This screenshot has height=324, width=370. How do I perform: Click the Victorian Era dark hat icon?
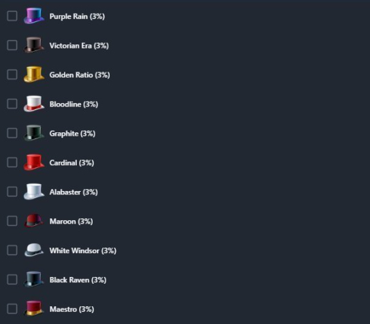34,45
